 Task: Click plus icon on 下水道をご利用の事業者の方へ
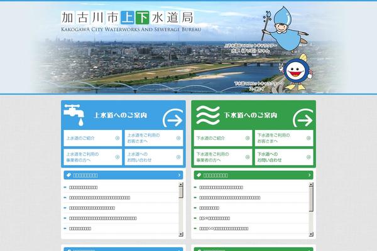(x=248, y=157)
